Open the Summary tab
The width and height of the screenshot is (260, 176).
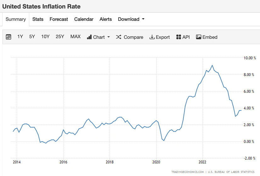click(16, 19)
